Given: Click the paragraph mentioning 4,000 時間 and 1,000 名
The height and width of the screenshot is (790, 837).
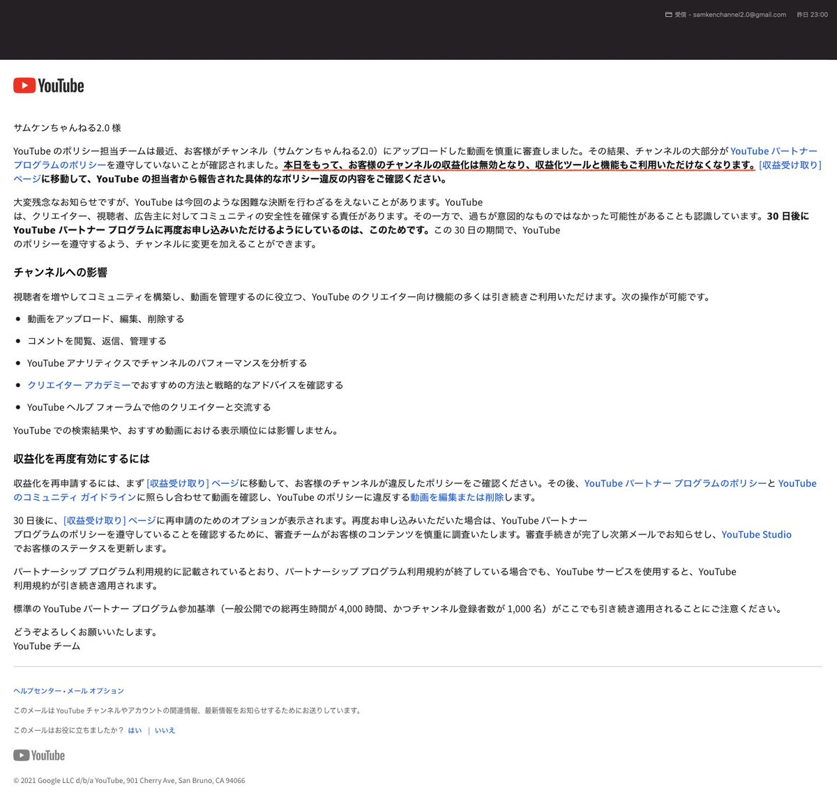Looking at the screenshot, I should click(x=398, y=609).
